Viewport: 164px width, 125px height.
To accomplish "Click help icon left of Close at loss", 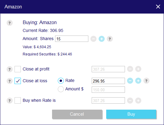I will (x=10, y=81).
